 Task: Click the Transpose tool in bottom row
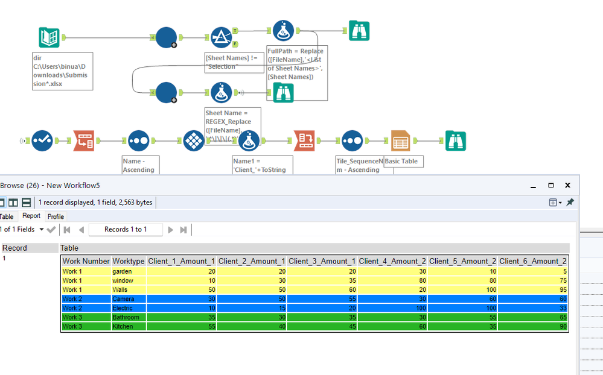click(84, 140)
